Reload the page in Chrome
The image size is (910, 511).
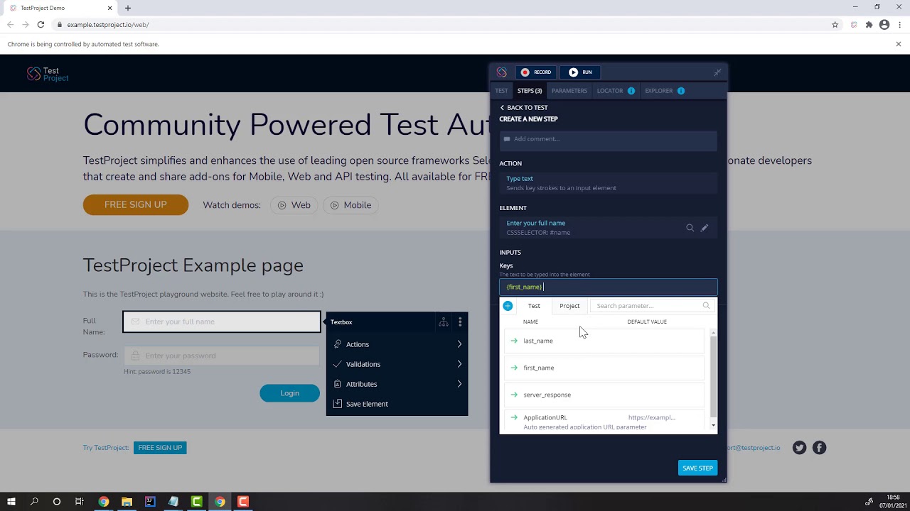click(41, 25)
